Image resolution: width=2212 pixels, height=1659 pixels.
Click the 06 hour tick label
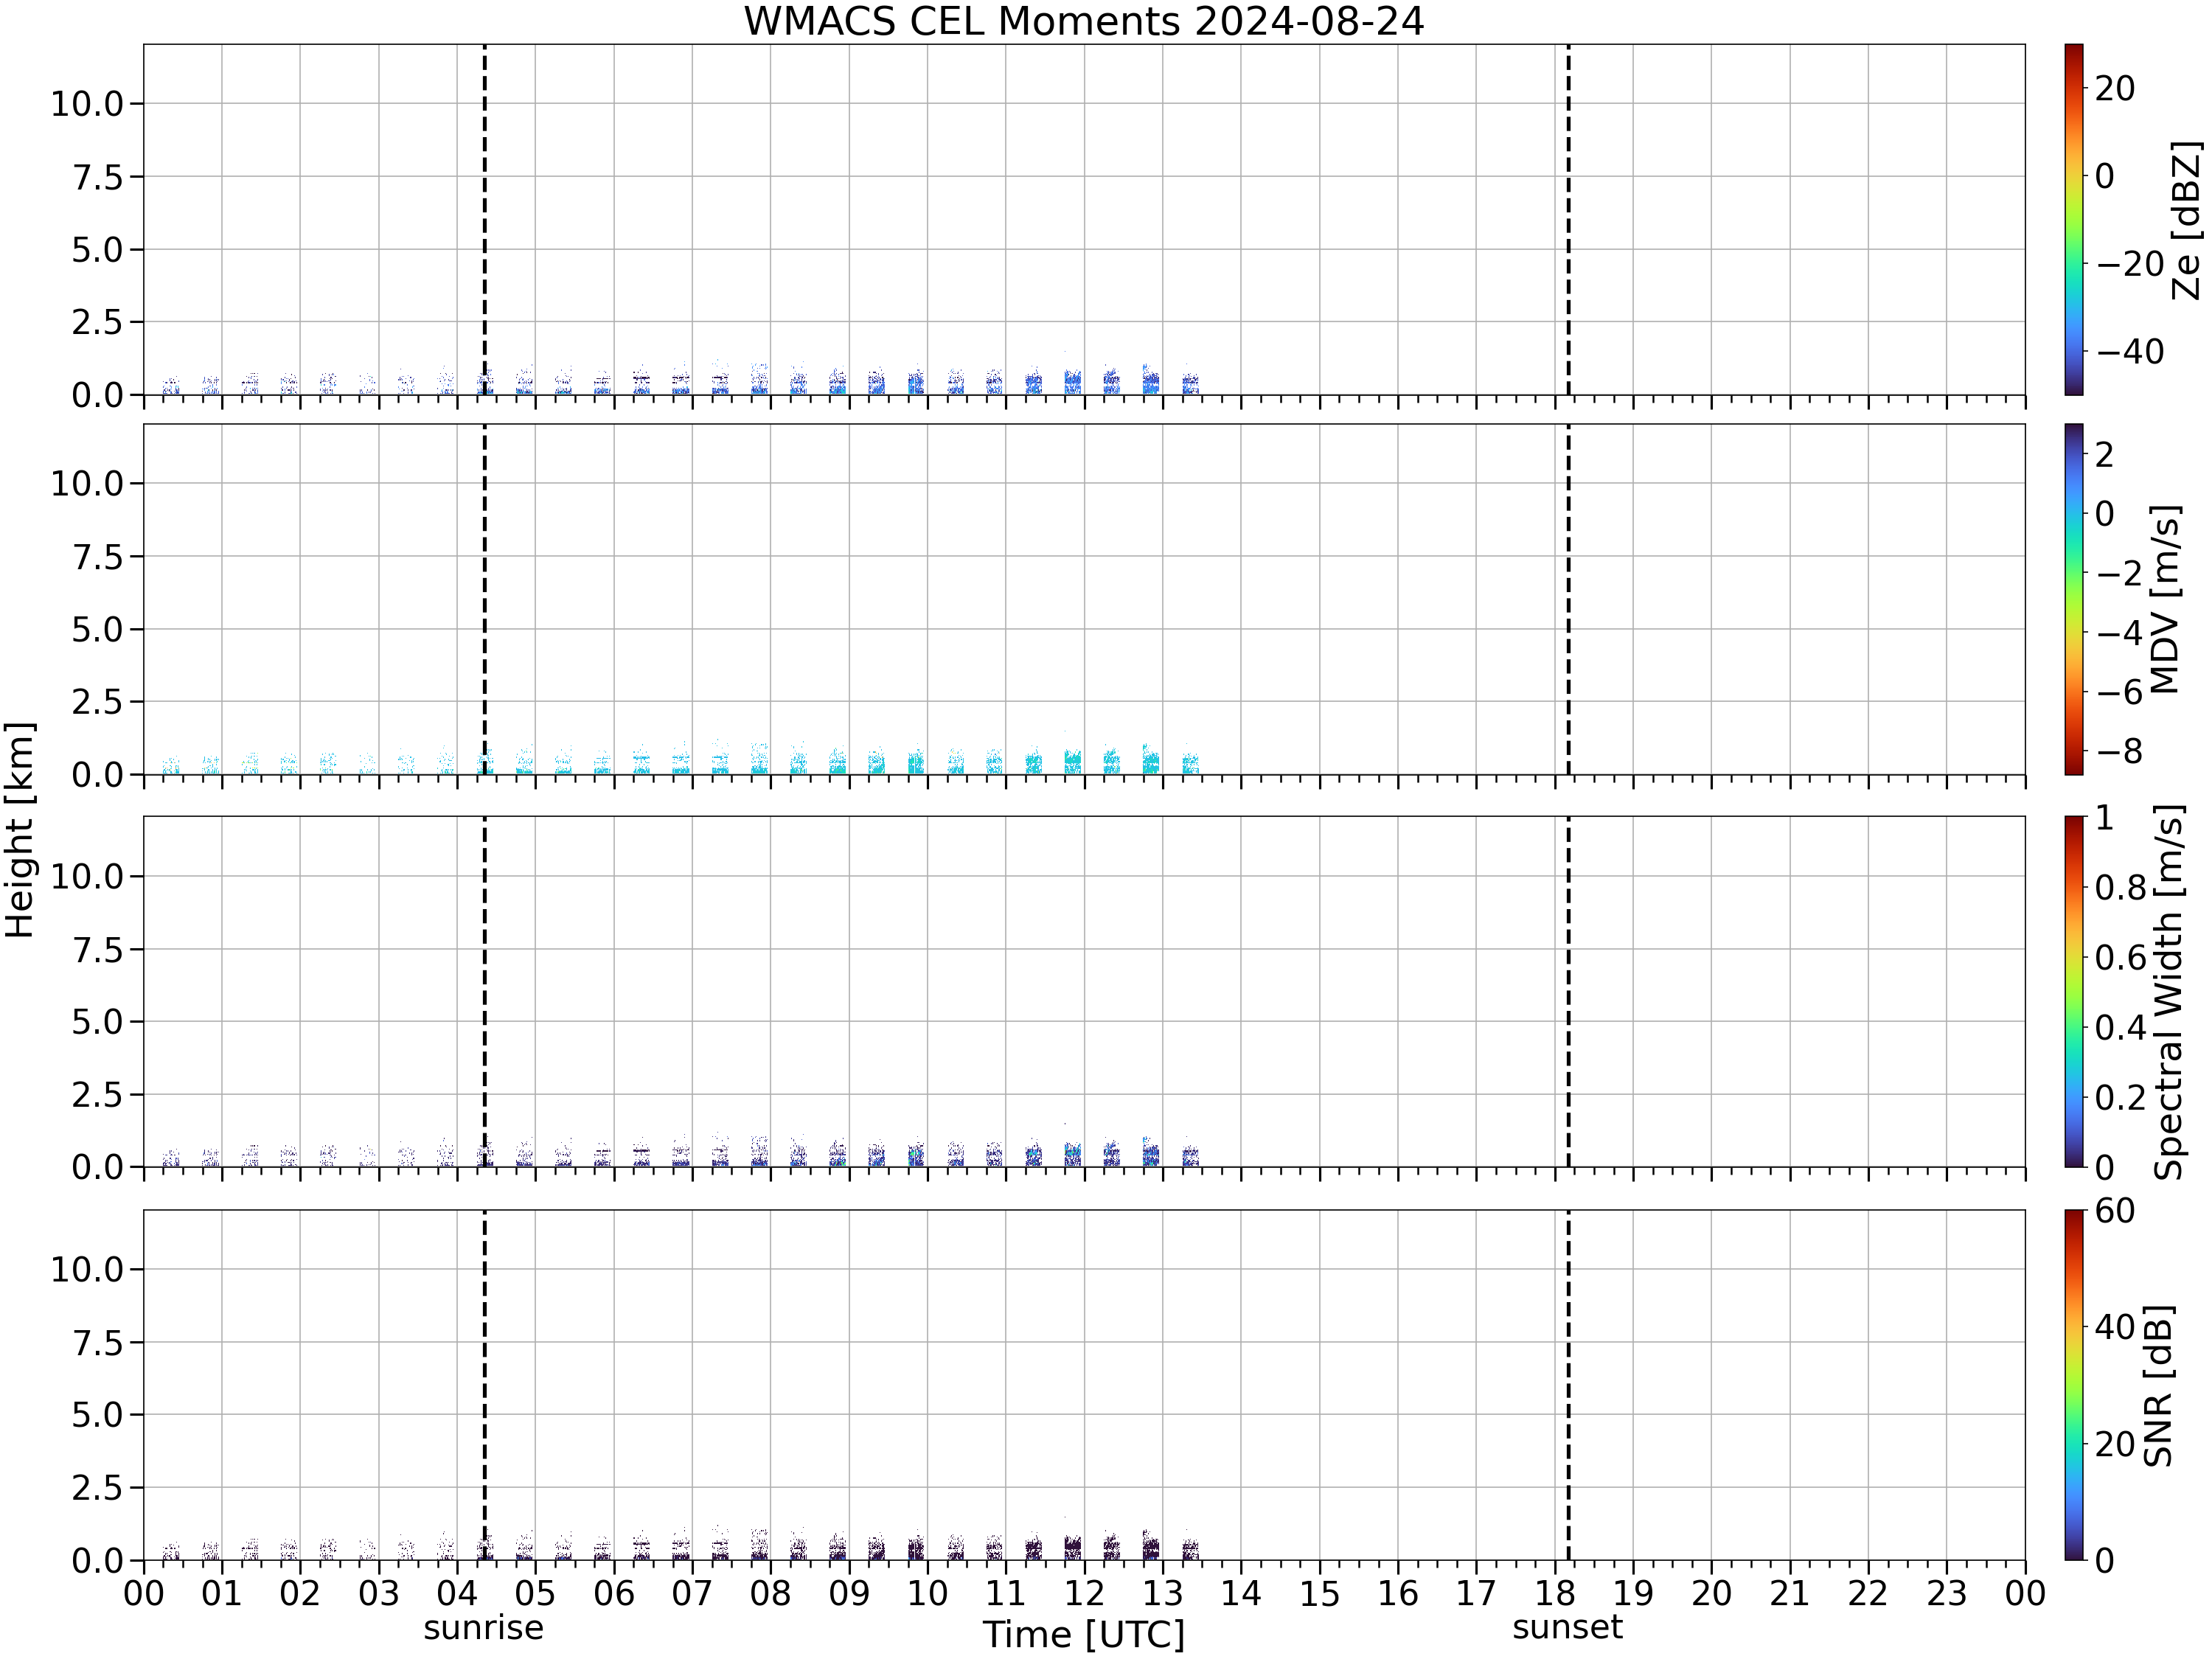click(x=613, y=1592)
